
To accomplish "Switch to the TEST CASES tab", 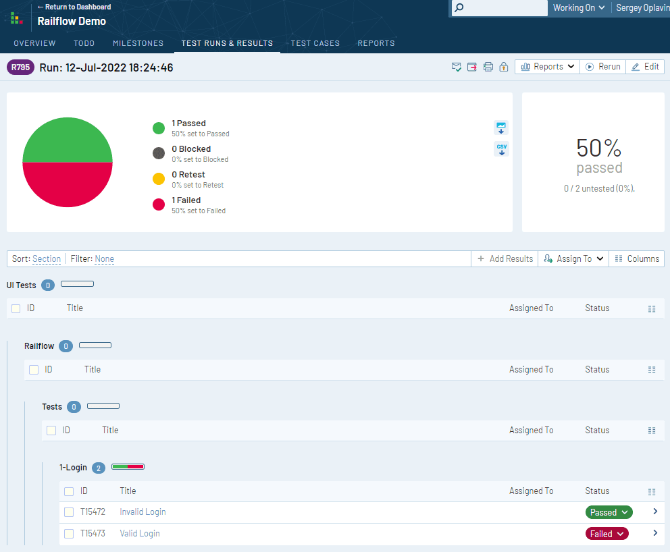I will pyautogui.click(x=315, y=43).
